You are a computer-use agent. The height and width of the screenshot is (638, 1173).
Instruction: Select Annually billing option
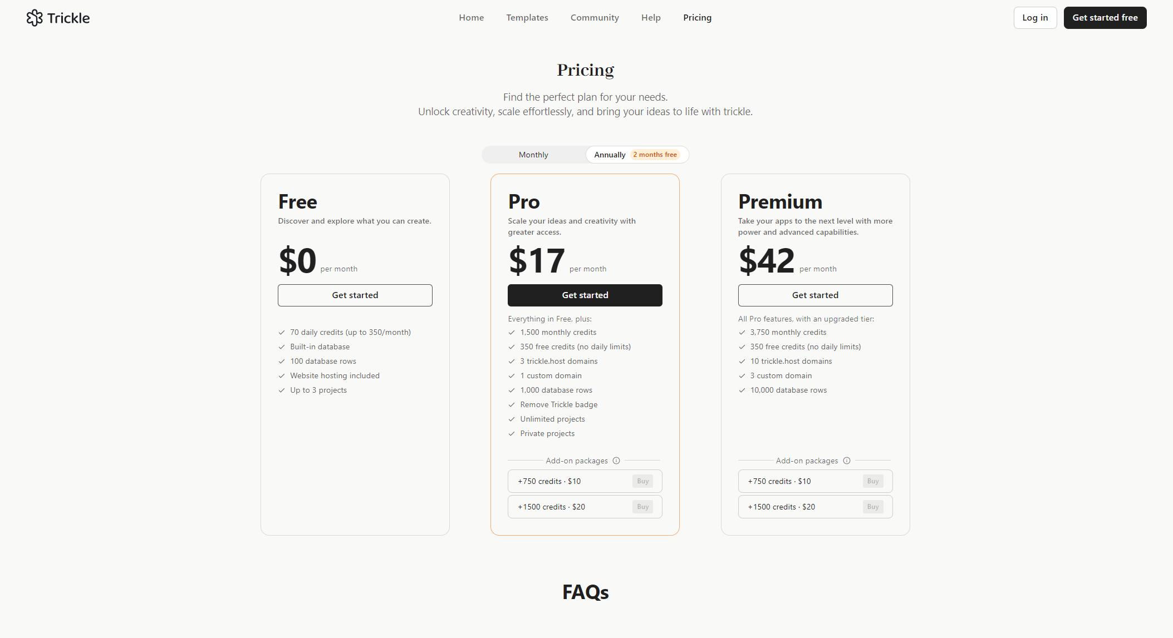point(610,155)
